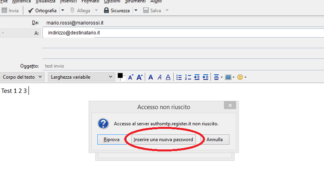Open the Inserisci menu

[68, 2]
